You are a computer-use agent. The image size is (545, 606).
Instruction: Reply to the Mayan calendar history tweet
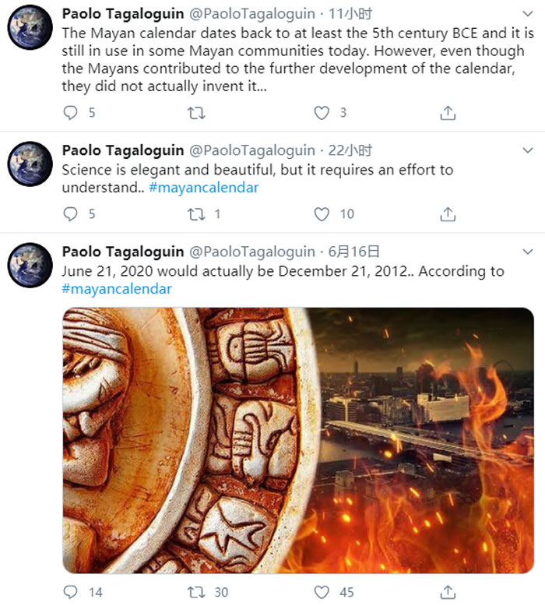tap(71, 113)
